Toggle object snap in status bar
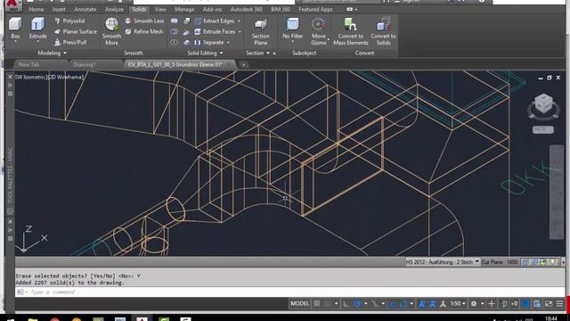570x321 pixels. point(403,303)
